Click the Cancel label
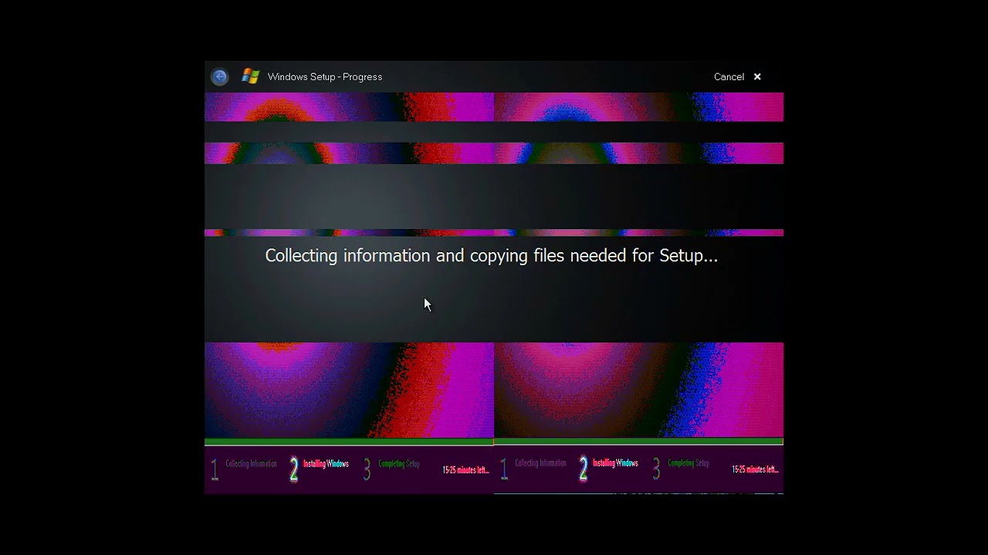Image resolution: width=988 pixels, height=555 pixels. [x=729, y=77]
